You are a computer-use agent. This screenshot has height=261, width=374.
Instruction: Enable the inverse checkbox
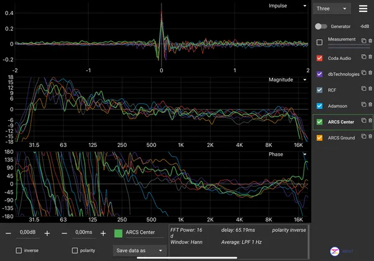coord(19,250)
